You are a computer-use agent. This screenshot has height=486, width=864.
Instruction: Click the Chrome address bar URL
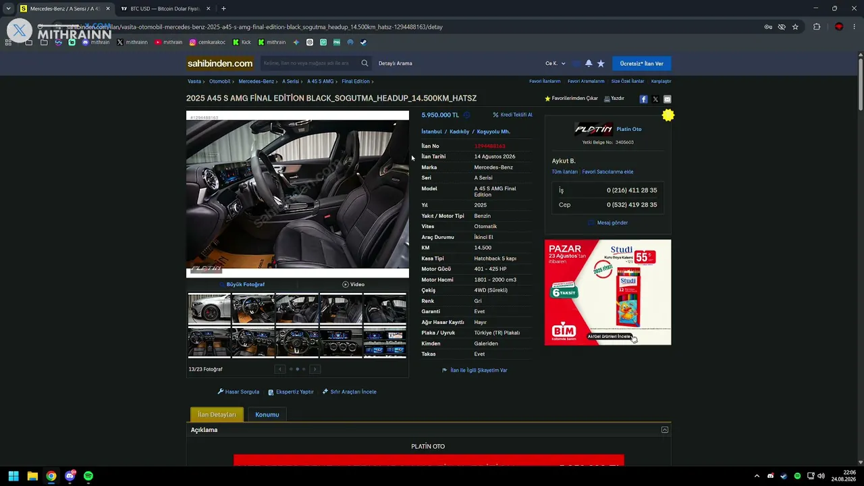pyautogui.click(x=254, y=27)
